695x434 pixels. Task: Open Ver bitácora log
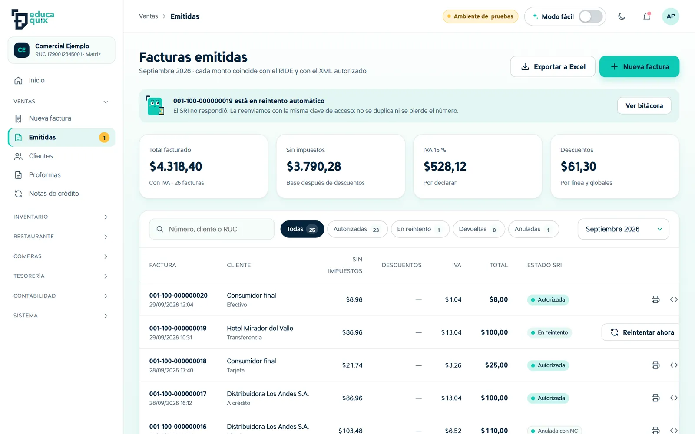(644, 106)
